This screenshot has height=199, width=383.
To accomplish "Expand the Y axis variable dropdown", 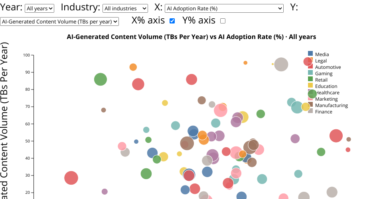I will point(59,22).
